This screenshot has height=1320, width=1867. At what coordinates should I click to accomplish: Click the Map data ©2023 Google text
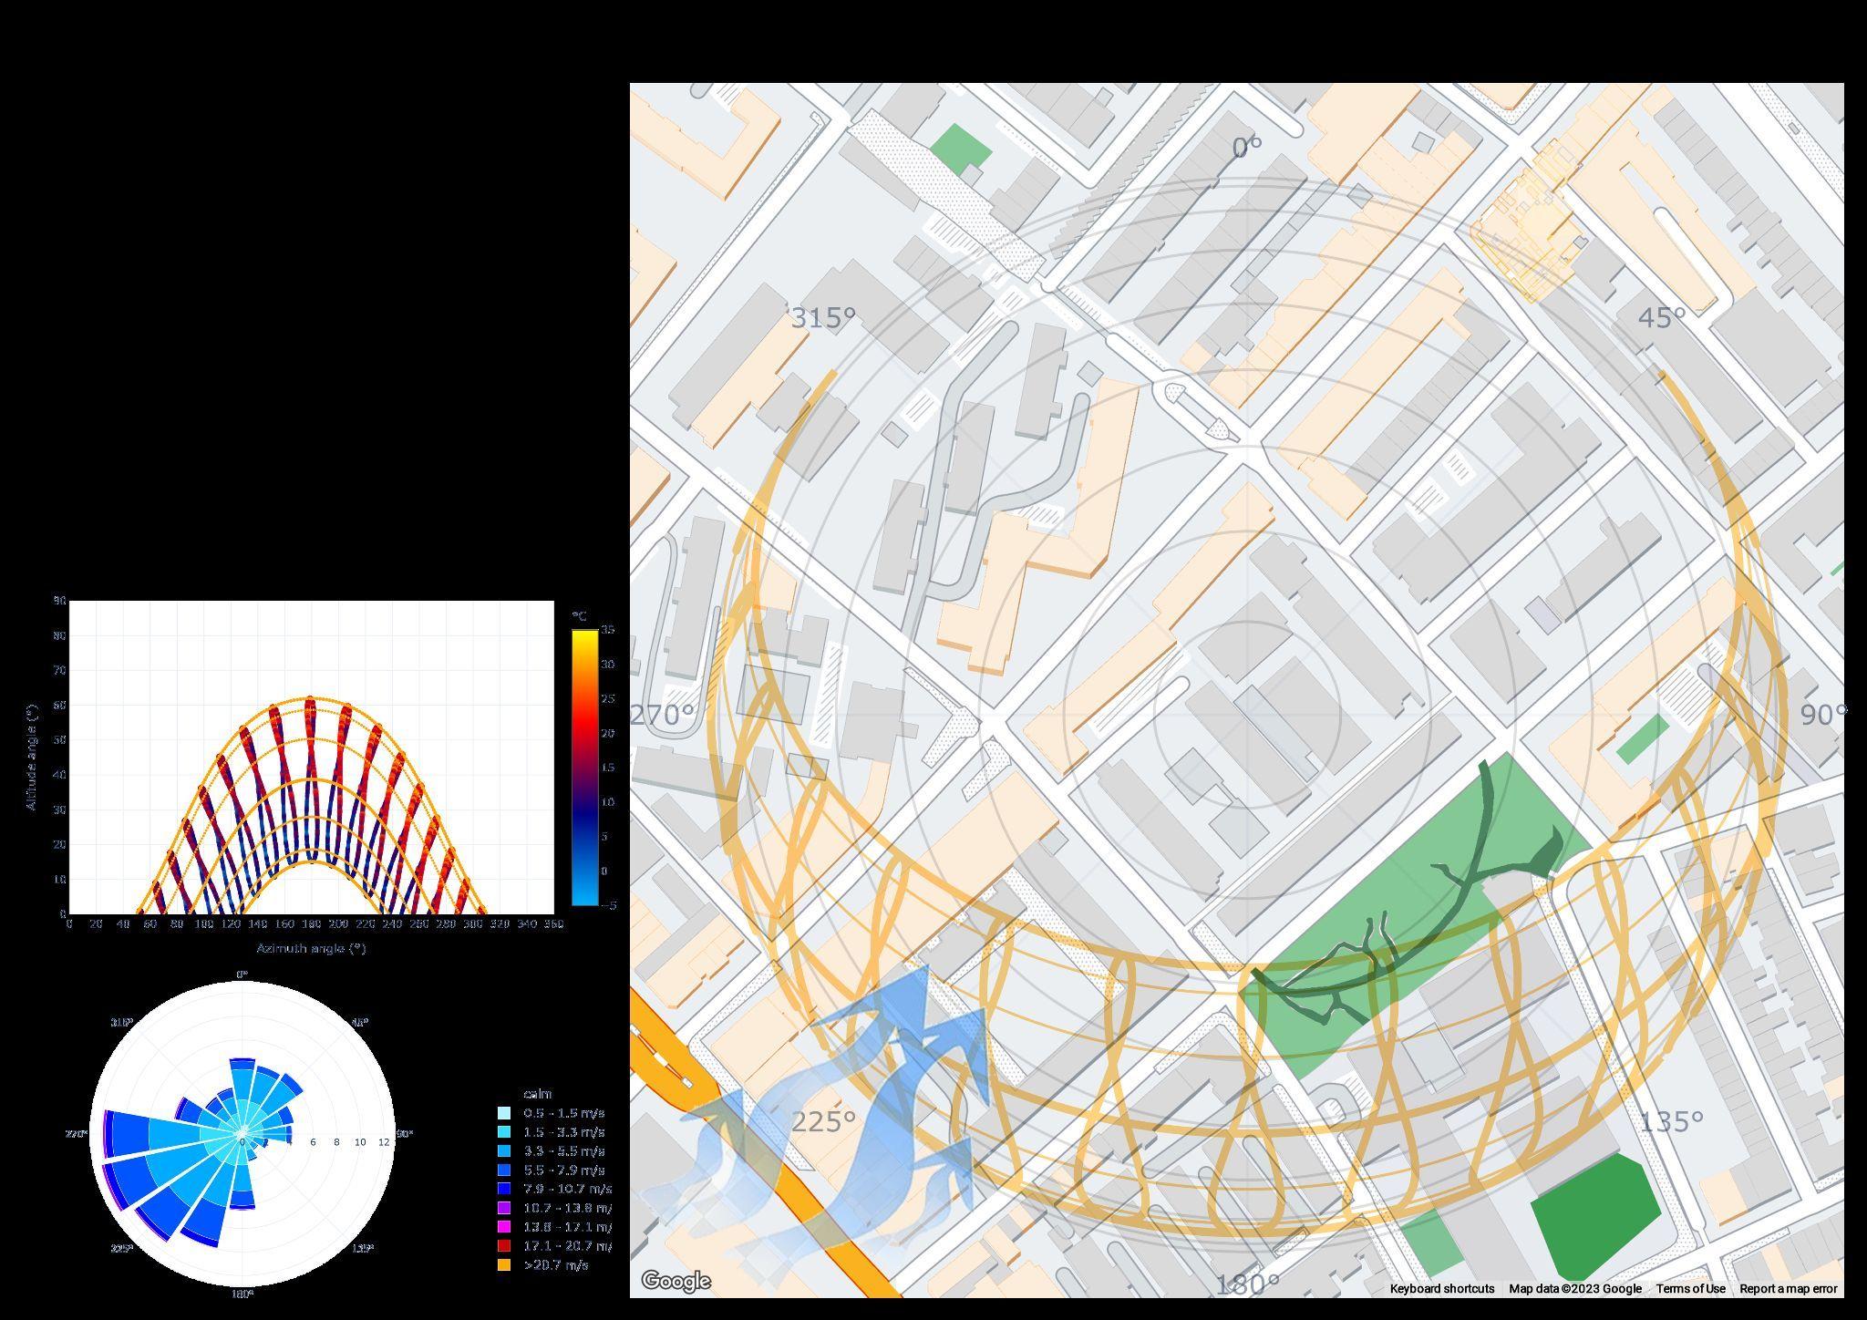pos(1574,1288)
